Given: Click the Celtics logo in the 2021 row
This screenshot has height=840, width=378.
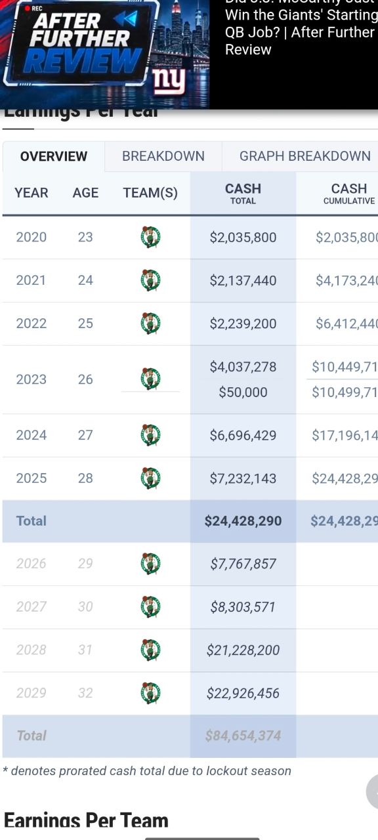Looking at the screenshot, I should point(150,280).
